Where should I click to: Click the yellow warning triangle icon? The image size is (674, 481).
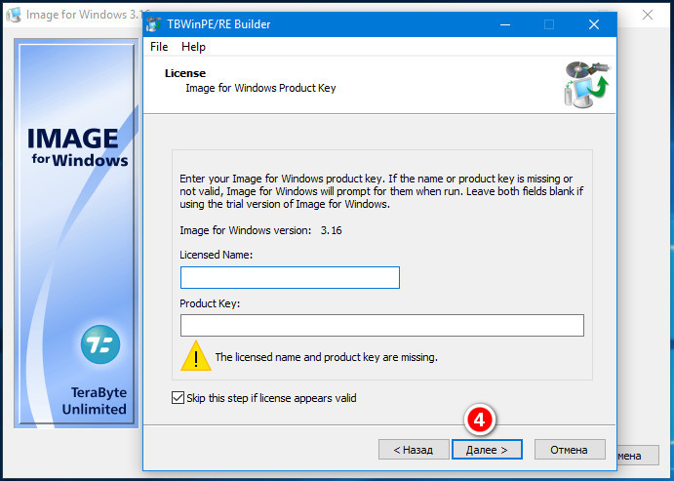click(196, 356)
